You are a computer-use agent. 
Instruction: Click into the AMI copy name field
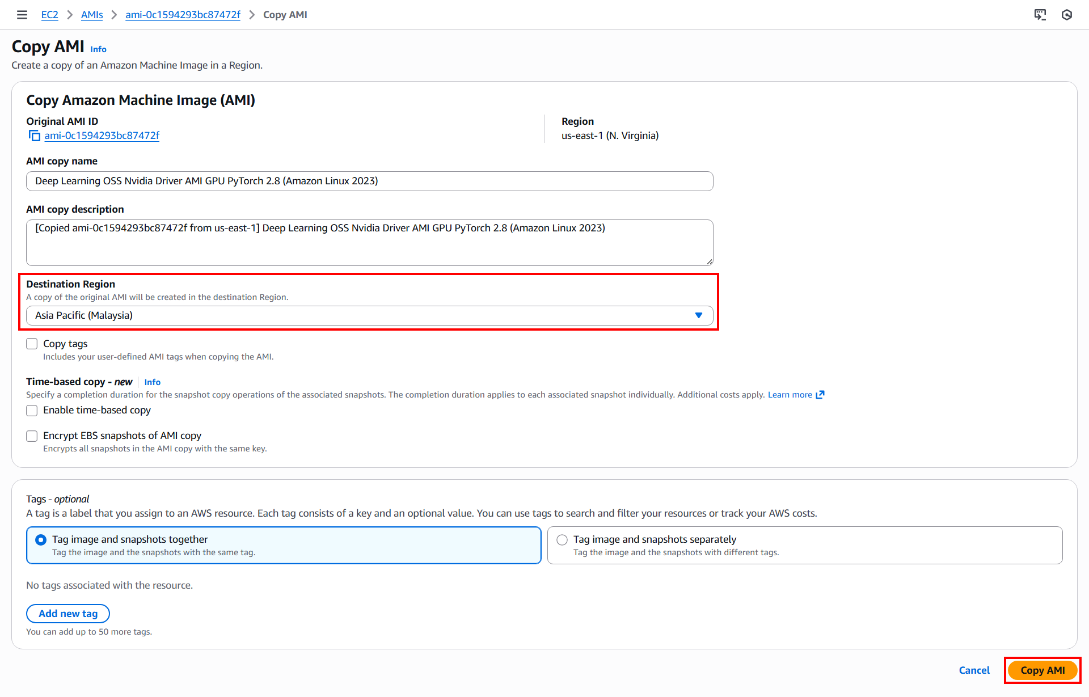pyautogui.click(x=369, y=181)
